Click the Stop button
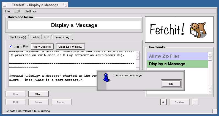This screenshot has width=219, height=116. point(39,94)
